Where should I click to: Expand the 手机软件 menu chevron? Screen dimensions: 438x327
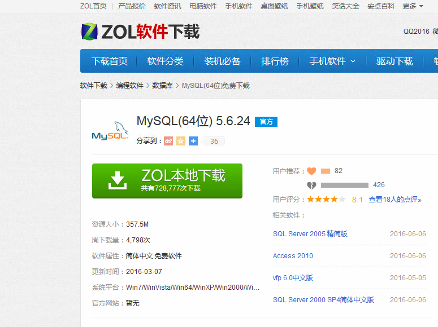pos(353,61)
